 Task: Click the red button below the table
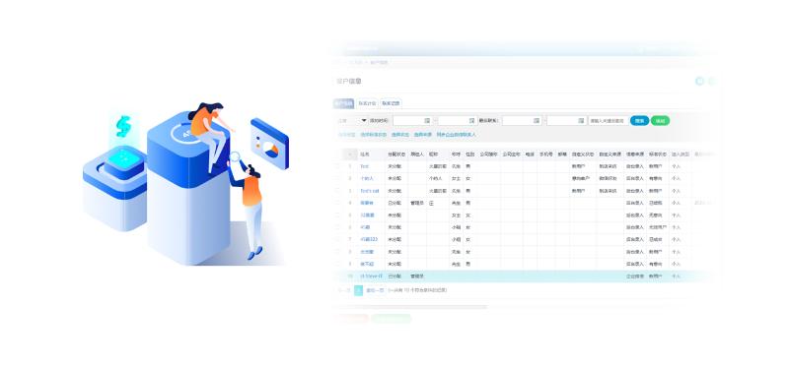point(351,318)
